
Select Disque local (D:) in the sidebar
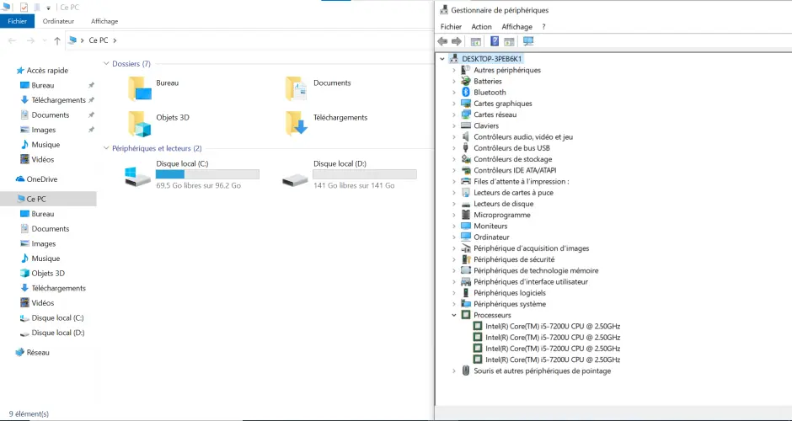[57, 333]
